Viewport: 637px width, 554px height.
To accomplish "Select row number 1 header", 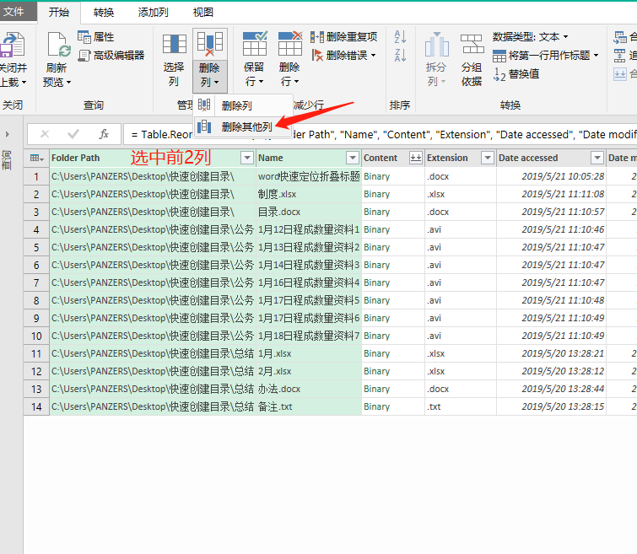I will tap(36, 177).
